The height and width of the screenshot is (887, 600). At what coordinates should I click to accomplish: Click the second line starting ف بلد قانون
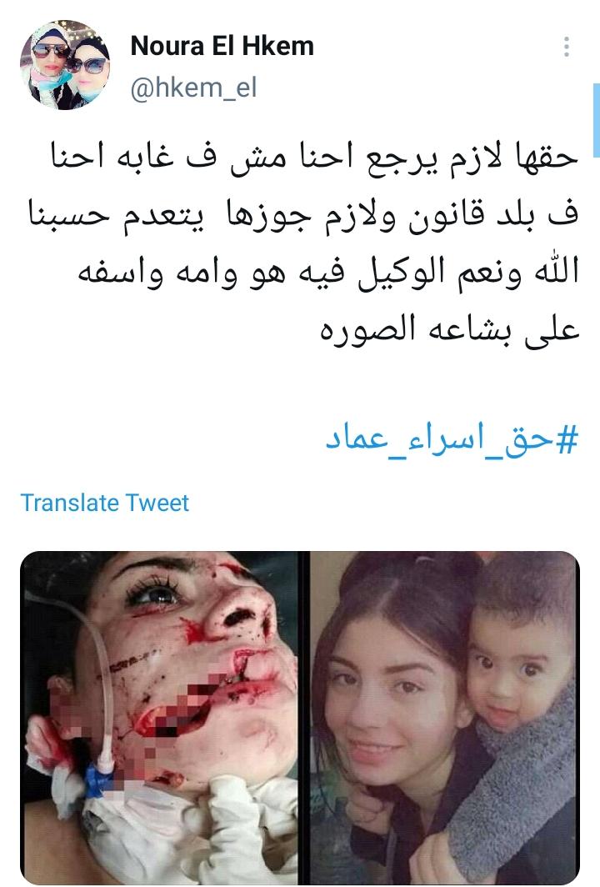(304, 215)
